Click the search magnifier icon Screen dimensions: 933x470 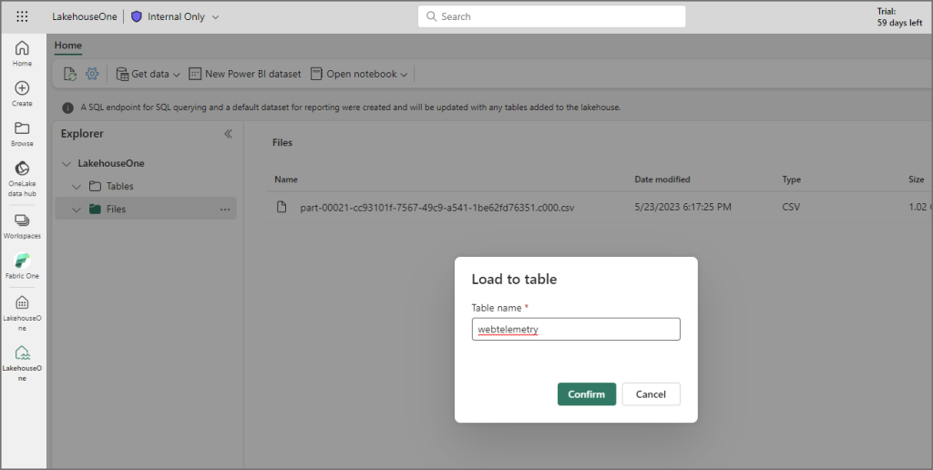431,16
